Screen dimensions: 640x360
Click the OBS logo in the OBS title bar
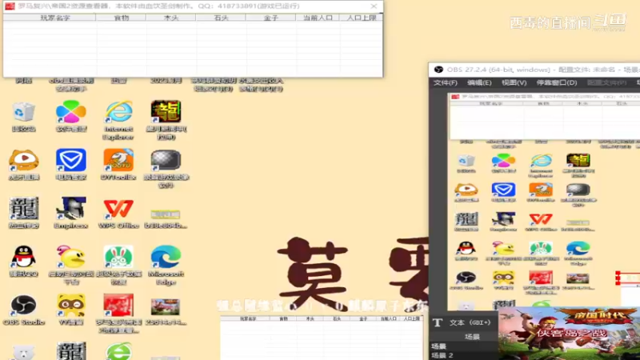tap(438, 70)
